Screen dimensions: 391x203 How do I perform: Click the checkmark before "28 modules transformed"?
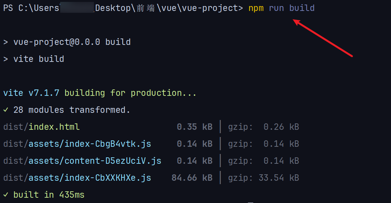[6, 110]
